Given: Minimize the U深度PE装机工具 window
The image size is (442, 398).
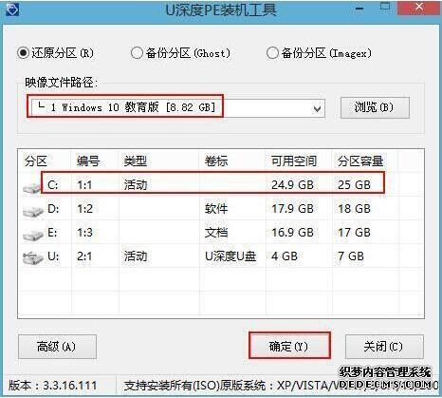Looking at the screenshot, I should (x=359, y=9).
